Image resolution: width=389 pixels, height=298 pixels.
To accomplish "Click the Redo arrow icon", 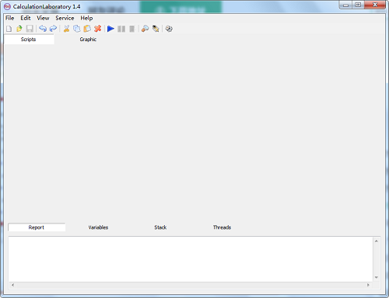I will 53,29.
